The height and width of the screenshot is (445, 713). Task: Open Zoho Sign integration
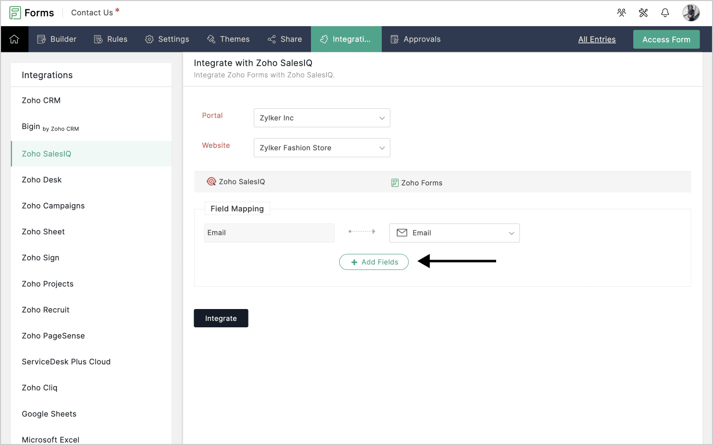[91, 258]
